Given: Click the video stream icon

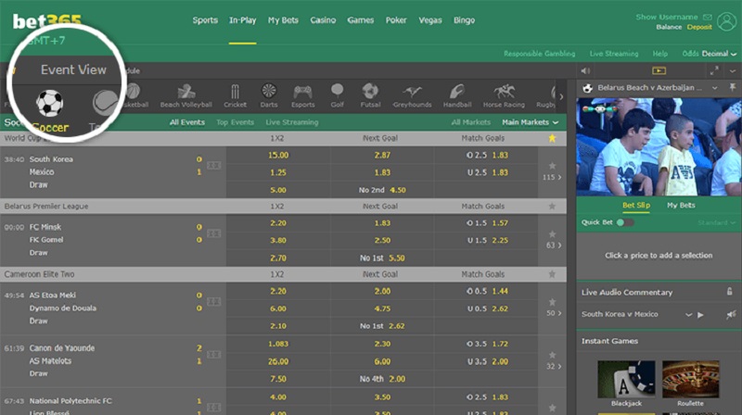Looking at the screenshot, I should pyautogui.click(x=659, y=71).
